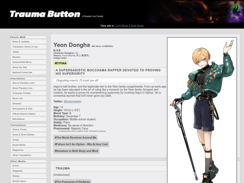This screenshot has height=183, width=244.
Task: Switch site to Light Mode
Action: click(122, 26)
